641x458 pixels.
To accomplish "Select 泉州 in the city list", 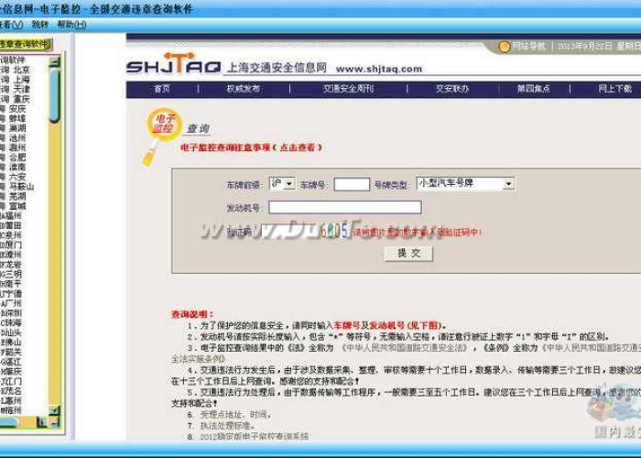I will (12, 235).
